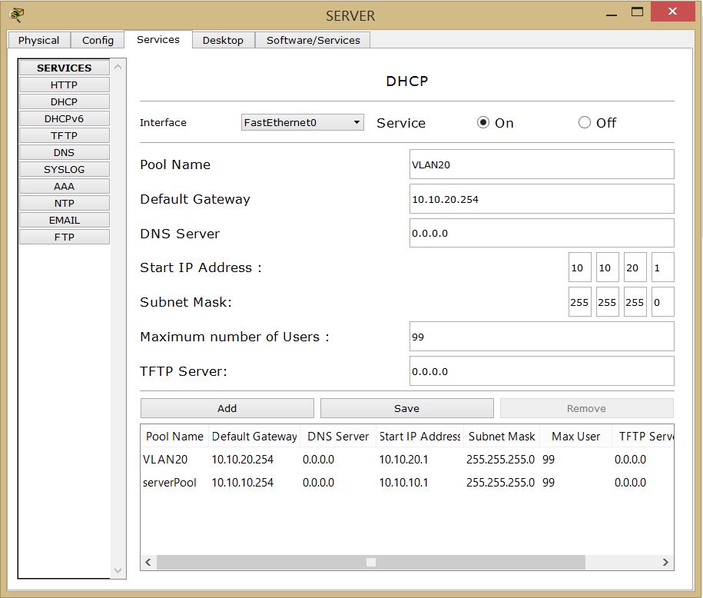Close the SERVER window
Viewport: 703px width, 598px height.
click(672, 12)
